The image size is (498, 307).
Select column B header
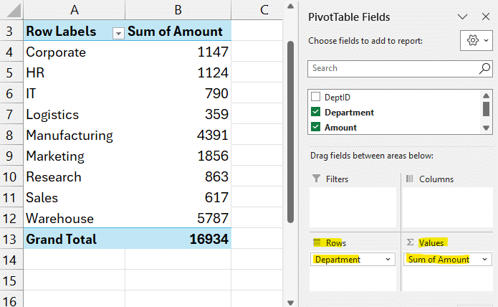(x=178, y=9)
